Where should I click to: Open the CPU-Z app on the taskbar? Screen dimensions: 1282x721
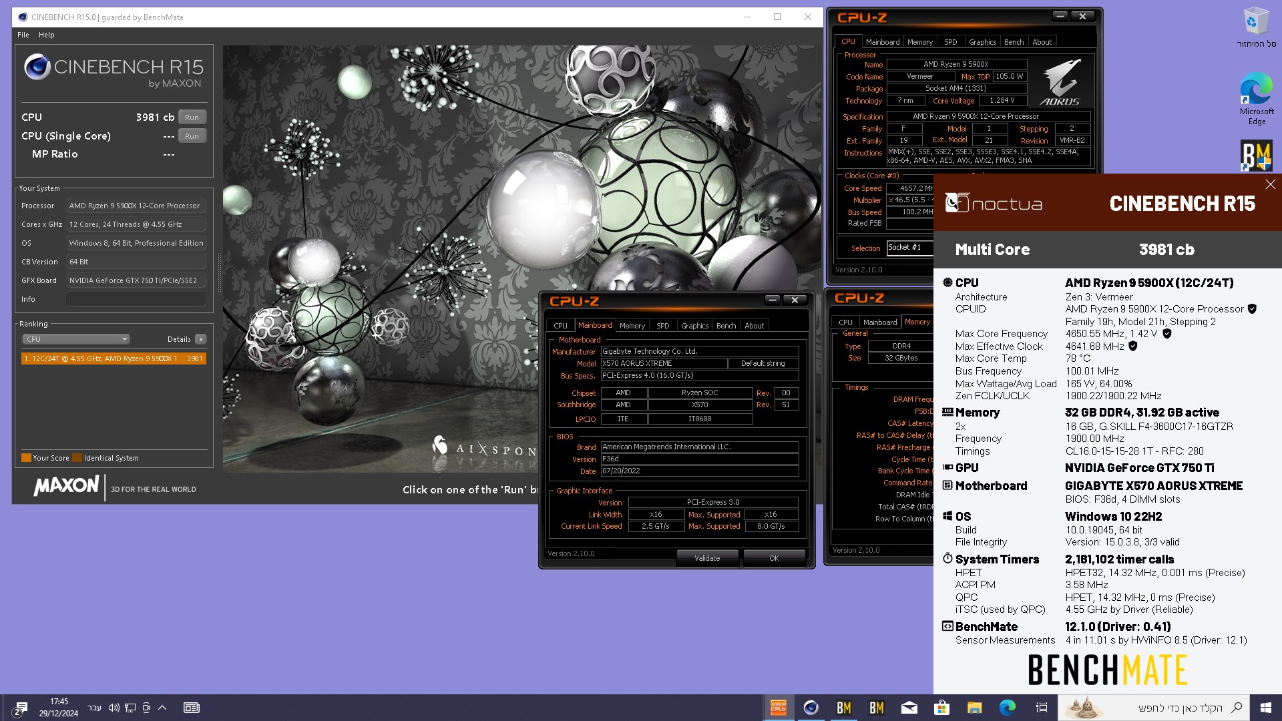click(x=778, y=708)
